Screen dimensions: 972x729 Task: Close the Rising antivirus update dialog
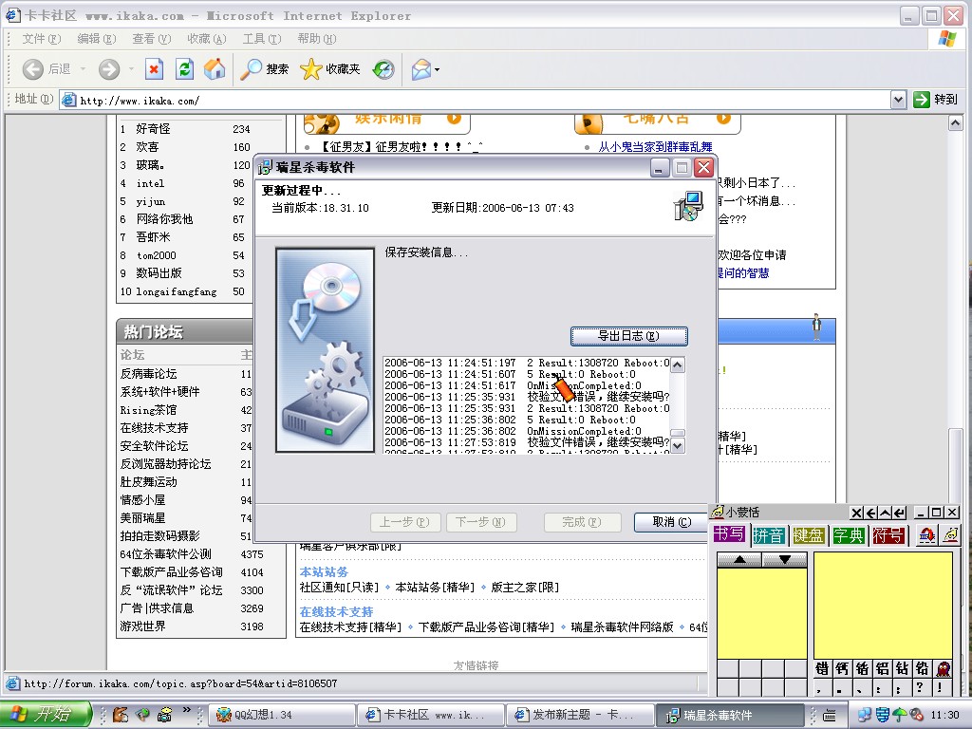click(703, 167)
